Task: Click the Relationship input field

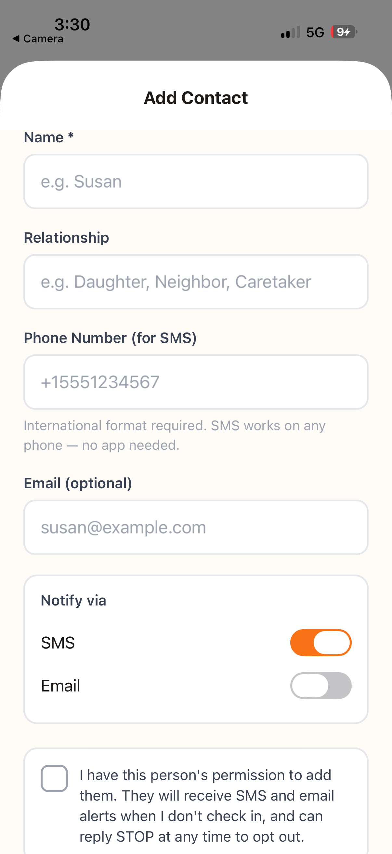Action: pyautogui.click(x=196, y=282)
